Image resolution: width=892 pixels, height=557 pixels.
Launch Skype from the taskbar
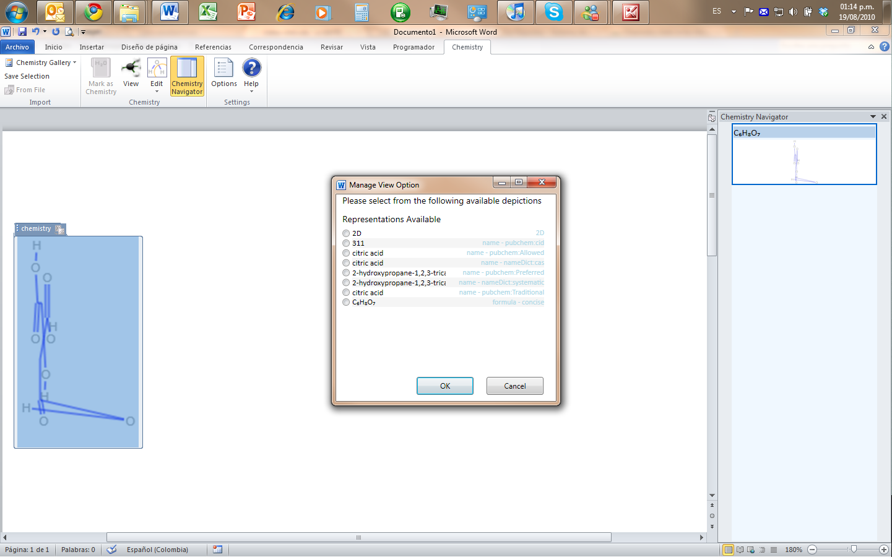pos(553,12)
